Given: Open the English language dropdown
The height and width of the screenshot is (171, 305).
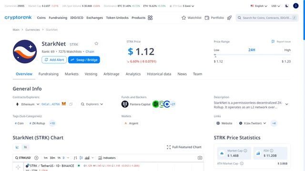Looking at the screenshot, I should pos(259,6).
